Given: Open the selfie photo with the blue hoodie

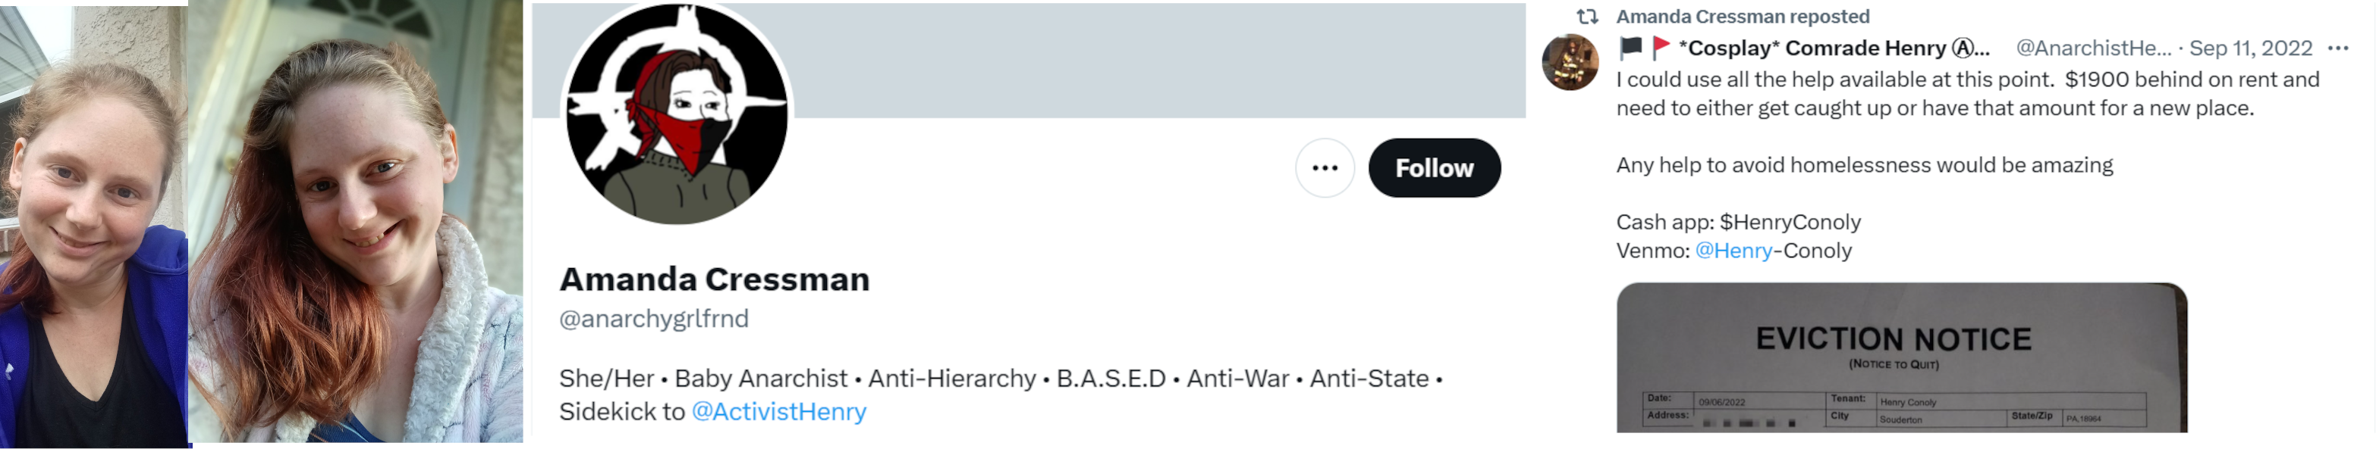Looking at the screenshot, I should (93, 226).
